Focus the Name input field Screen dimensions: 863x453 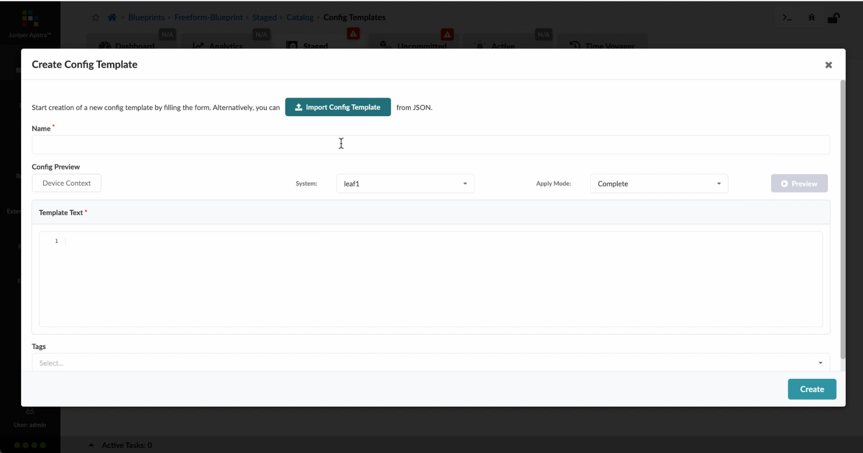pyautogui.click(x=431, y=145)
